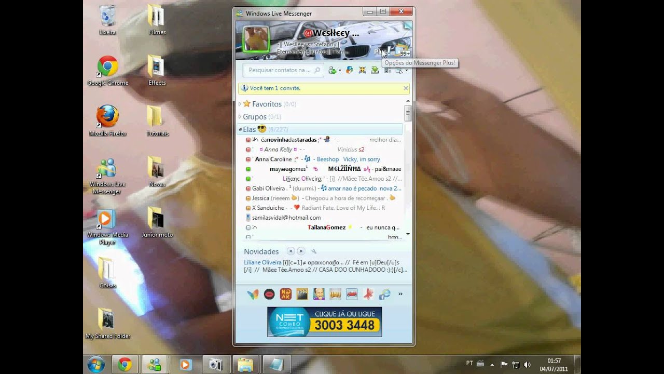This screenshot has width=664, height=374.
Task: Expand the Favoritos group
Action: pos(240,104)
